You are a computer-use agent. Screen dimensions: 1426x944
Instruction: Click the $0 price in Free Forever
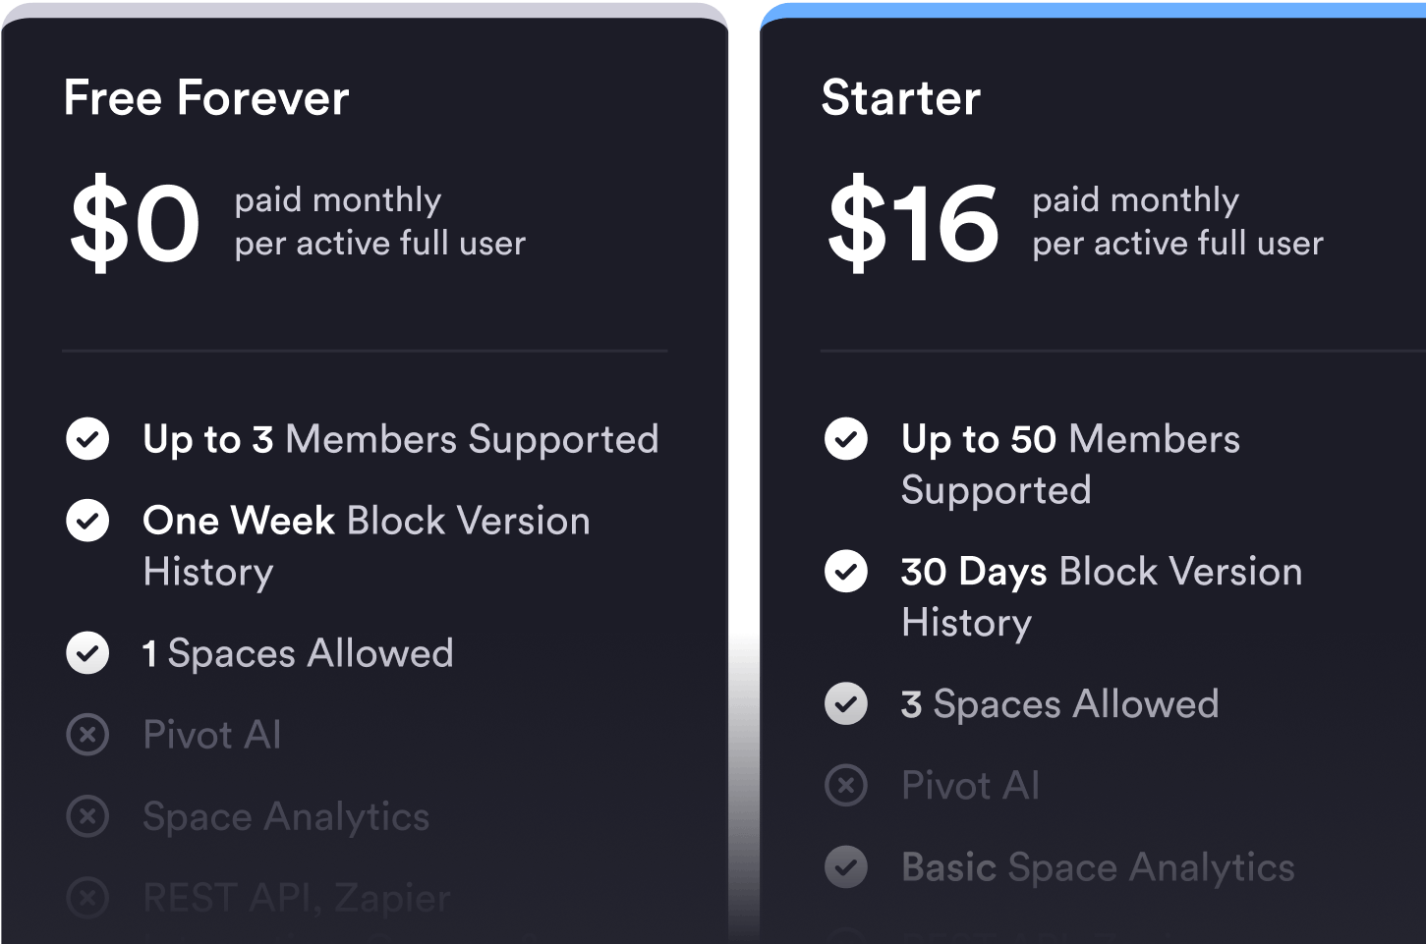(x=135, y=223)
